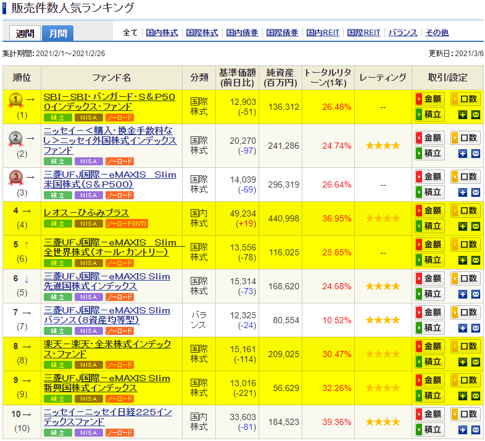Click the mail icon in 新興国株式インデックス row
This screenshot has height=441, width=485.
point(475,396)
